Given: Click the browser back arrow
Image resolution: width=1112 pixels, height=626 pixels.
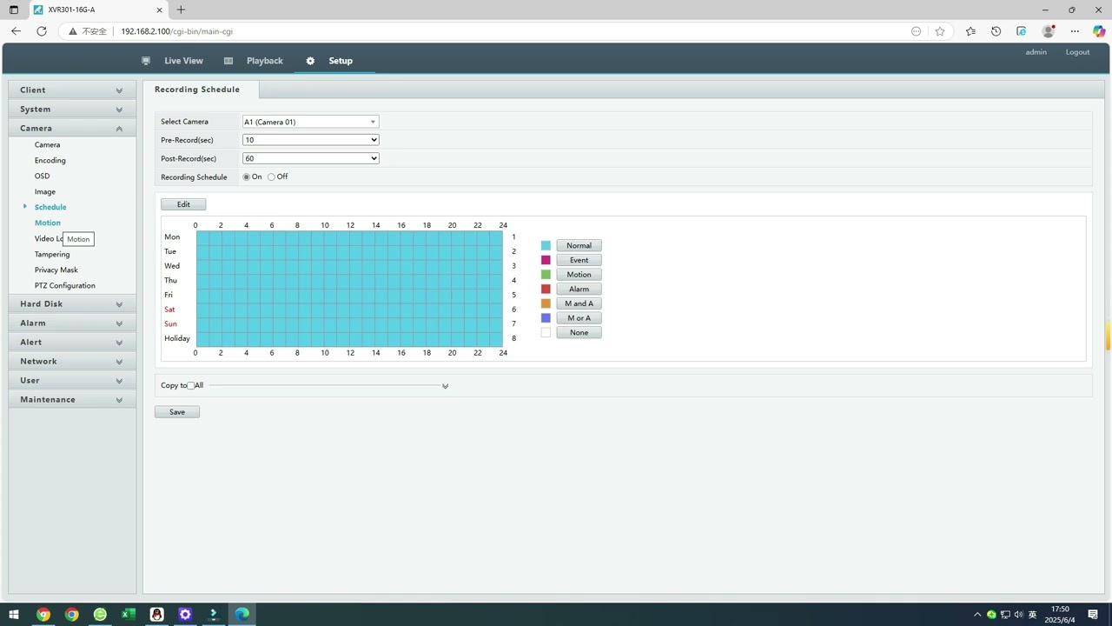Looking at the screenshot, I should tap(16, 31).
